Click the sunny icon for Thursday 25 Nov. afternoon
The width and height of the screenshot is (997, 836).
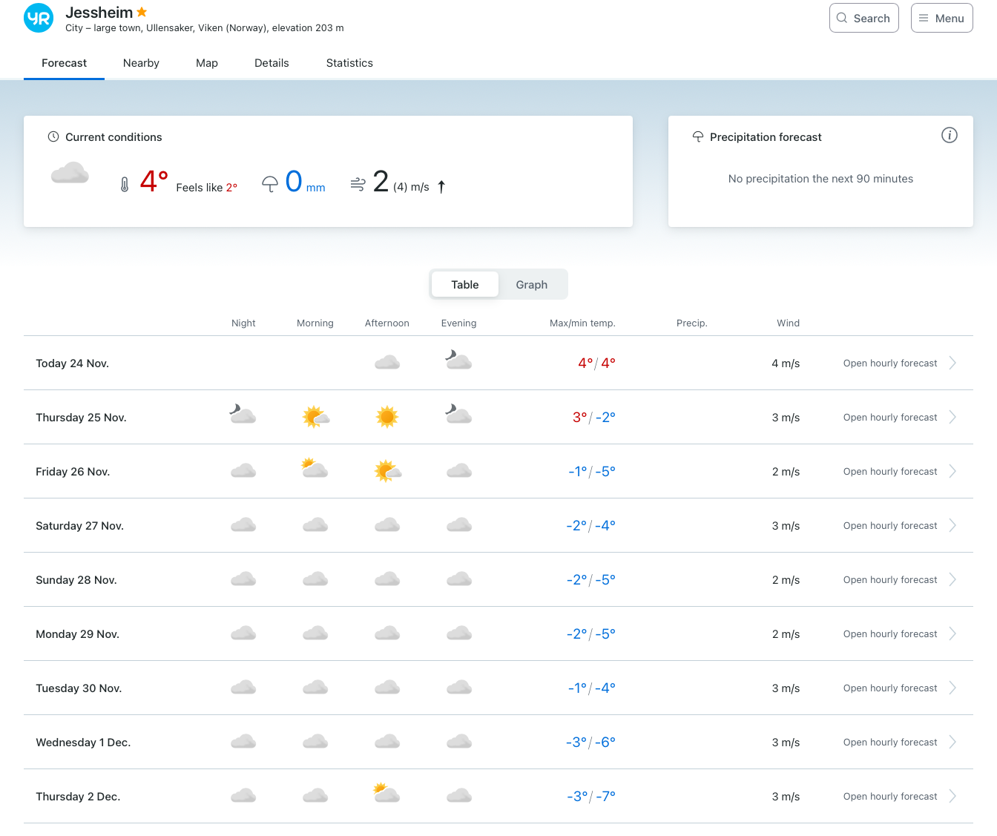click(387, 417)
